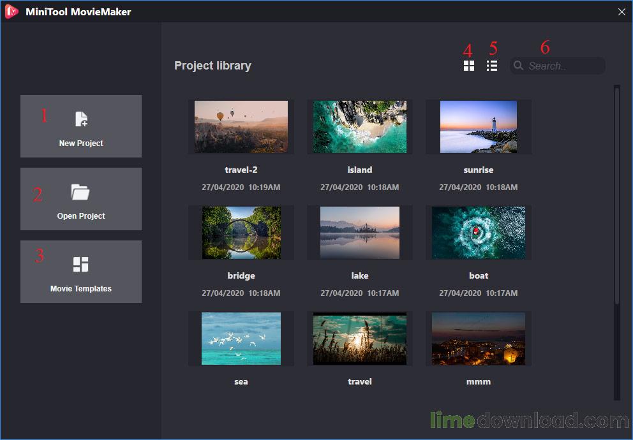Open the Movie Templates layout icon
The image size is (633, 440).
(81, 264)
